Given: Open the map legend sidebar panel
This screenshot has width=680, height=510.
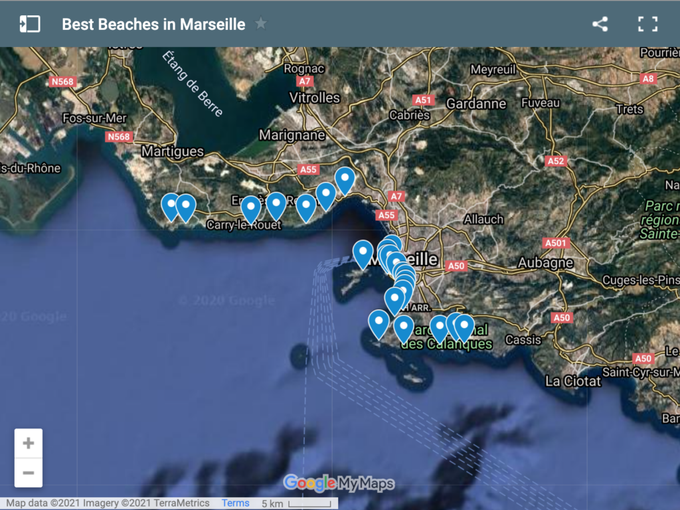Looking at the screenshot, I should (30, 24).
